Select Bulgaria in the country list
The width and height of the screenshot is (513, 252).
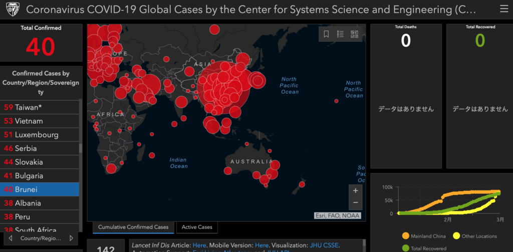[x=40, y=176]
